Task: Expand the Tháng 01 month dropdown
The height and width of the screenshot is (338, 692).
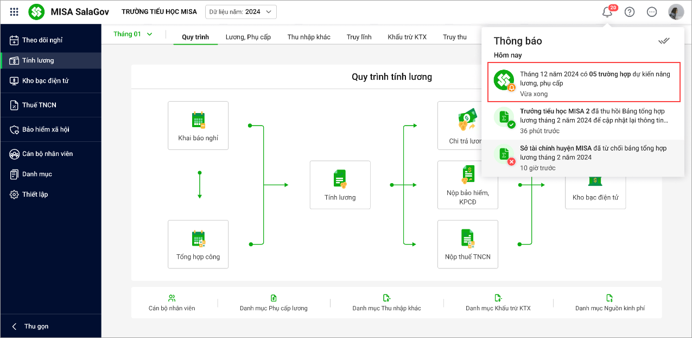Action: pyautogui.click(x=133, y=34)
